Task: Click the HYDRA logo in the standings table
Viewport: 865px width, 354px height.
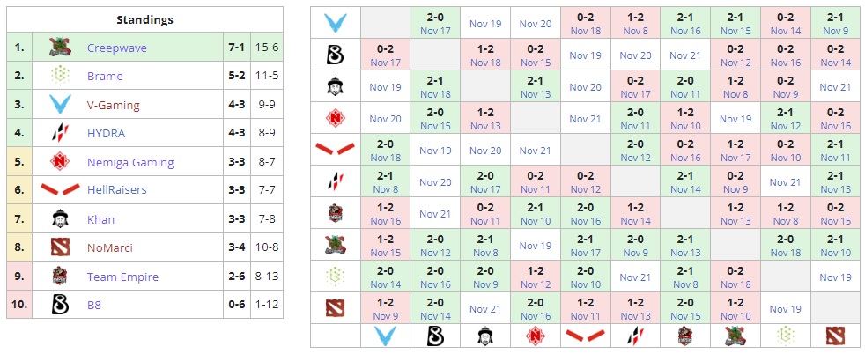Action: (60, 134)
